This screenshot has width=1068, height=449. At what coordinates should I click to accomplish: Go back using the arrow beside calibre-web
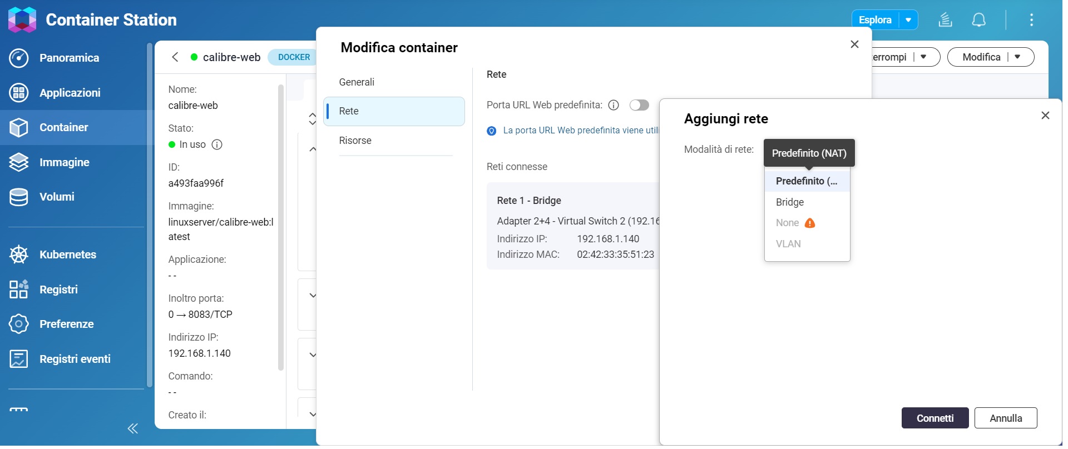coord(175,57)
